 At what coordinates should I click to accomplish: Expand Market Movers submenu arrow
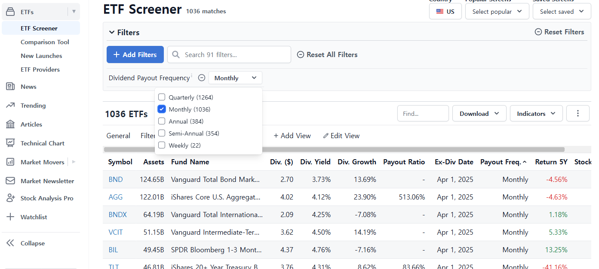tap(74, 162)
